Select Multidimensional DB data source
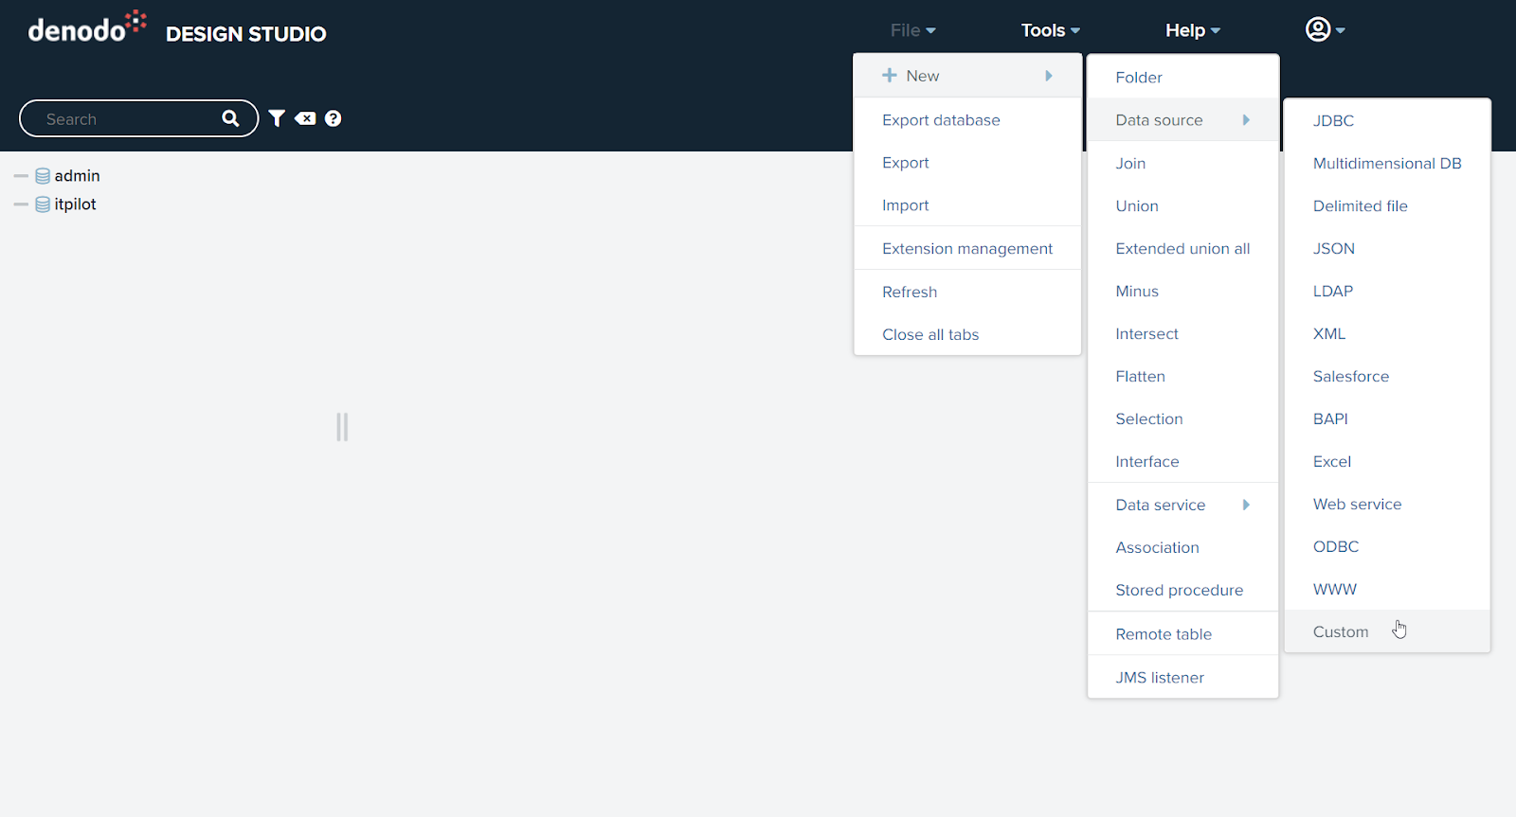Viewport: 1516px width, 817px height. tap(1387, 163)
